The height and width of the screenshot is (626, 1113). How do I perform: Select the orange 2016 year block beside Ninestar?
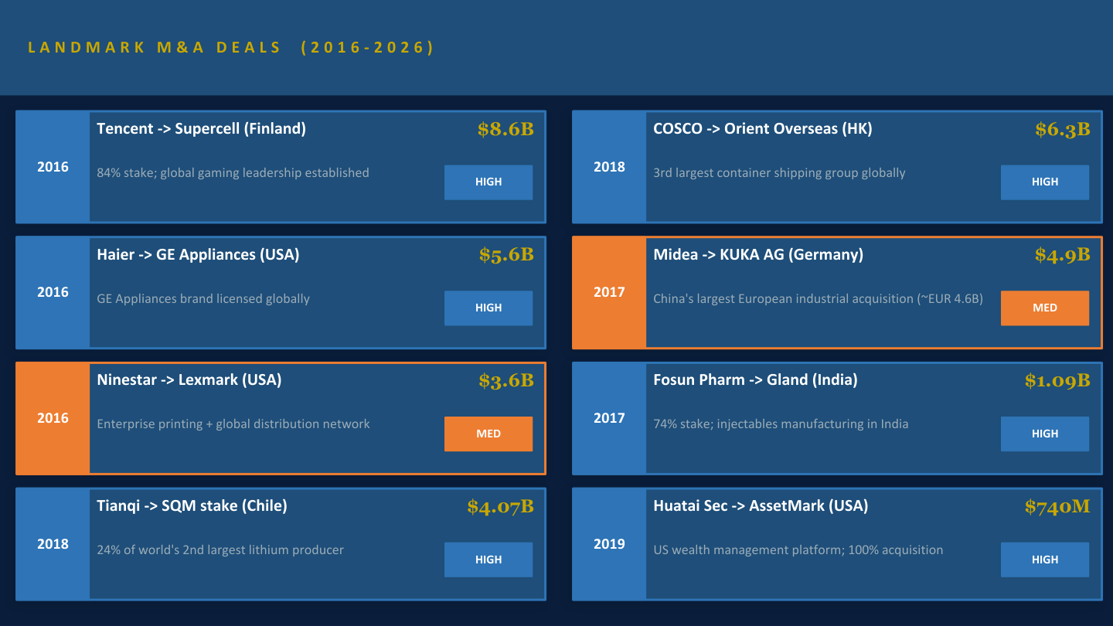coord(53,418)
